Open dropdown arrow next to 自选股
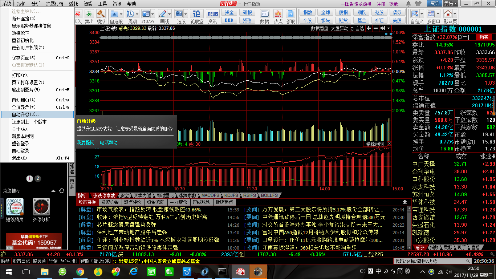 point(122,14)
